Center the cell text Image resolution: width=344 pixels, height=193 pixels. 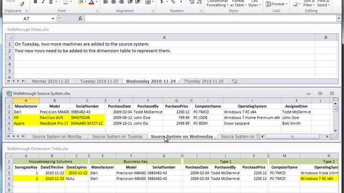tap(113, 2)
